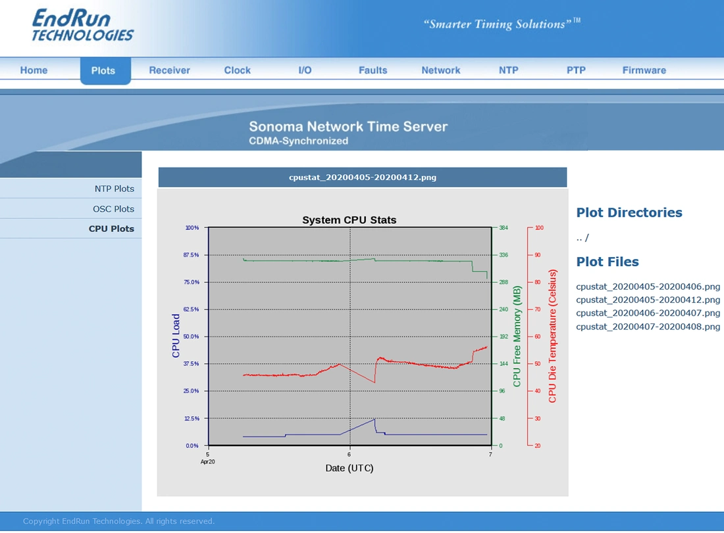
Task: Open cpustat_20200405-20200412.png plot file
Action: 648,300
